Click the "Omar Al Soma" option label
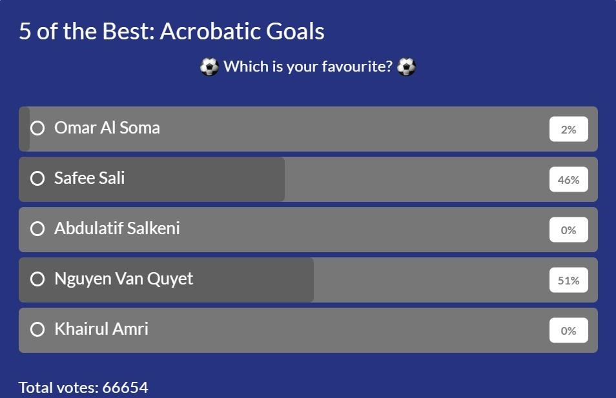 [107, 128]
